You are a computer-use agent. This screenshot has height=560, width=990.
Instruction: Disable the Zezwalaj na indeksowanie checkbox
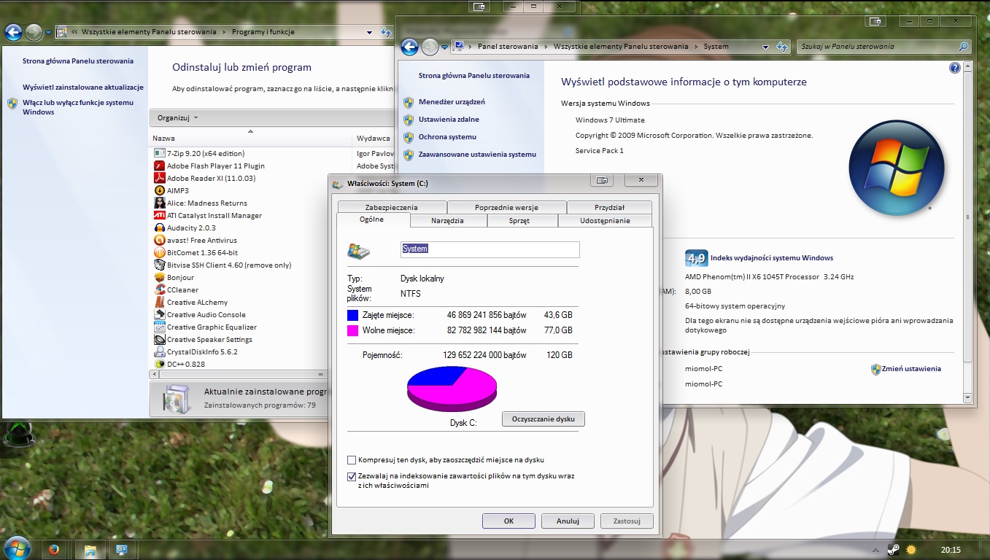pos(352,476)
